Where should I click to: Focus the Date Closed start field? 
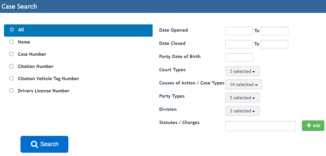coord(239,44)
